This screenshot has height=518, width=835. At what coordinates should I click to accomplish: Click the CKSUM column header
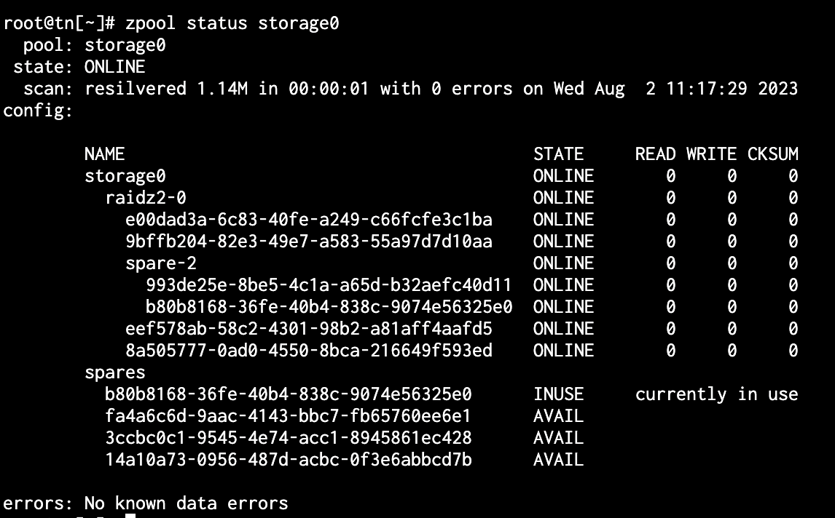(x=772, y=154)
